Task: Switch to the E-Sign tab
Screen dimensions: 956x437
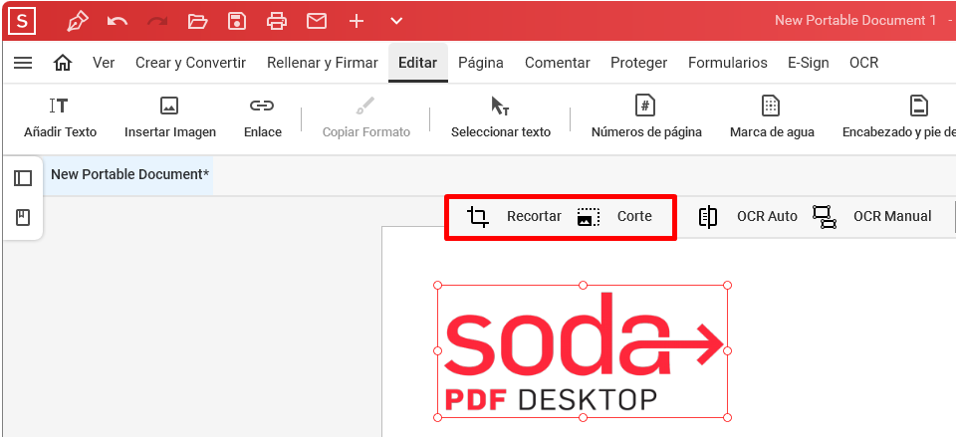Action: tap(809, 63)
